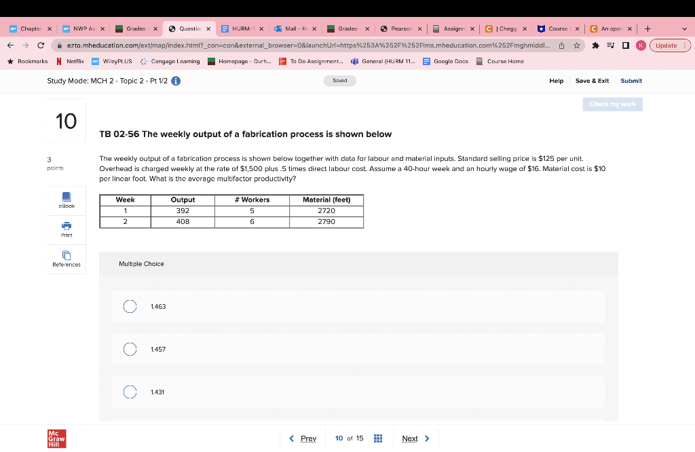The height and width of the screenshot is (452, 695).
Task: Click the 10 of 15 question counter
Action: tap(350, 438)
